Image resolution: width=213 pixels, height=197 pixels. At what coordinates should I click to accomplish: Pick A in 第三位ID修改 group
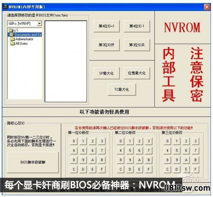186,160
